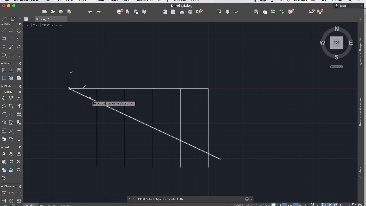Click the New drawing toolbar icon
Viewport: 366px width, 206px height.
point(44,12)
